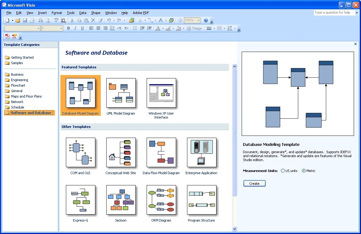Open the Connector tool dropdown arrow
The image size is (361, 234).
[156, 20]
